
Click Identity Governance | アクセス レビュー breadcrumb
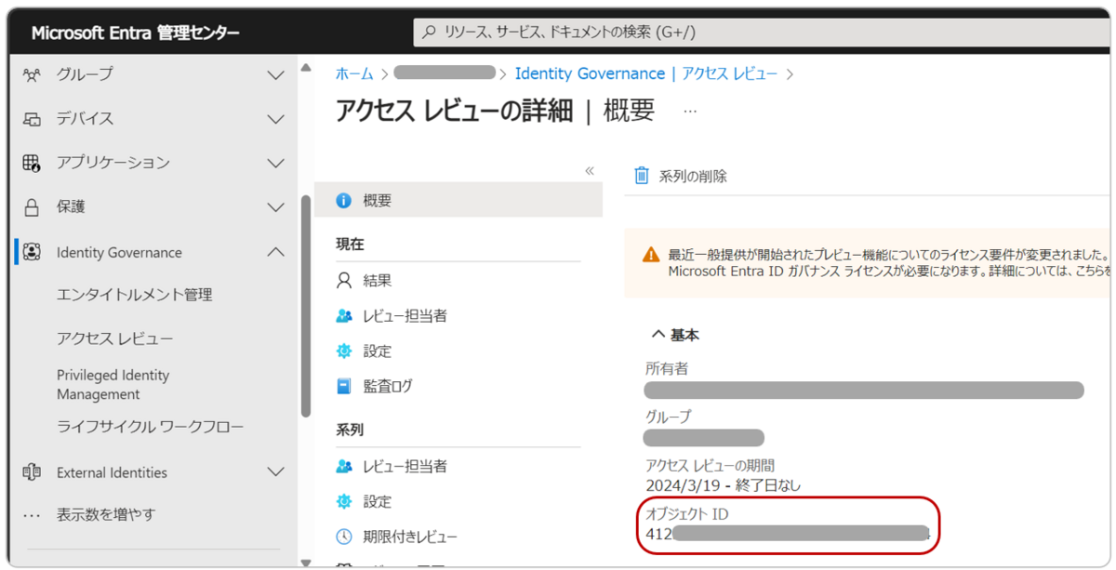point(646,73)
